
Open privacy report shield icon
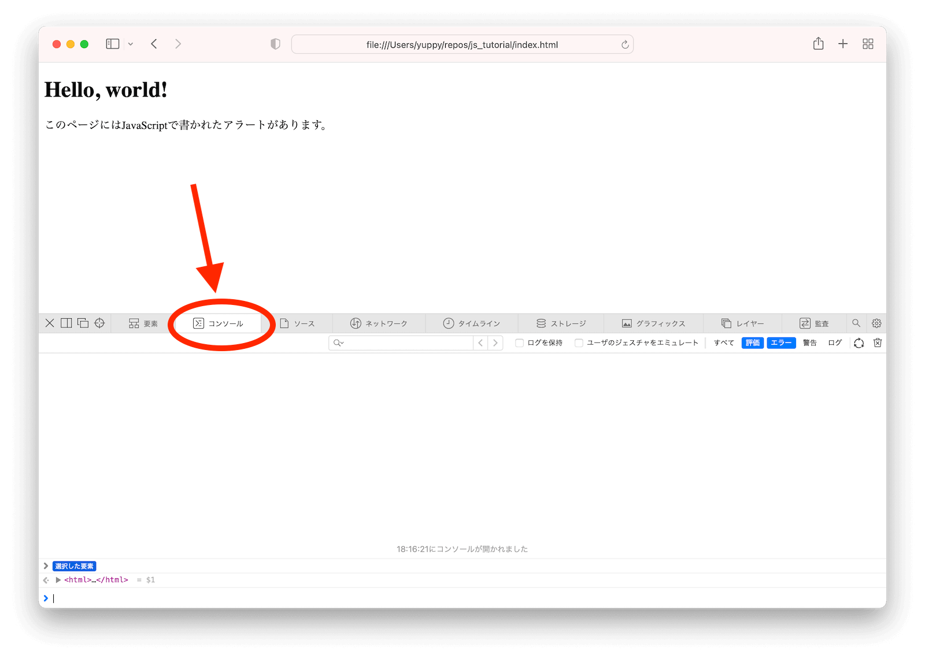(275, 44)
